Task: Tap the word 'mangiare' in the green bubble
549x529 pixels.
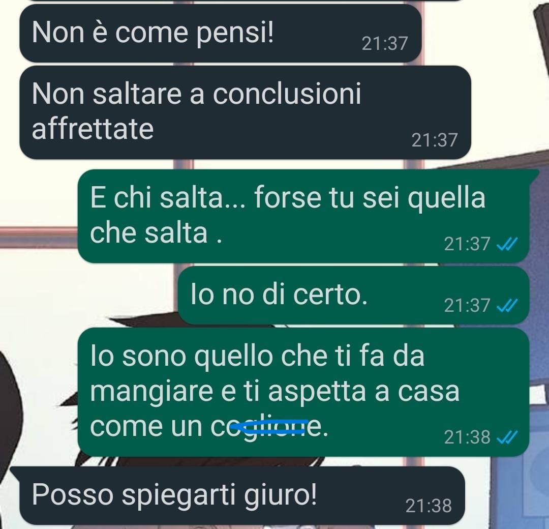Action: tap(151, 392)
